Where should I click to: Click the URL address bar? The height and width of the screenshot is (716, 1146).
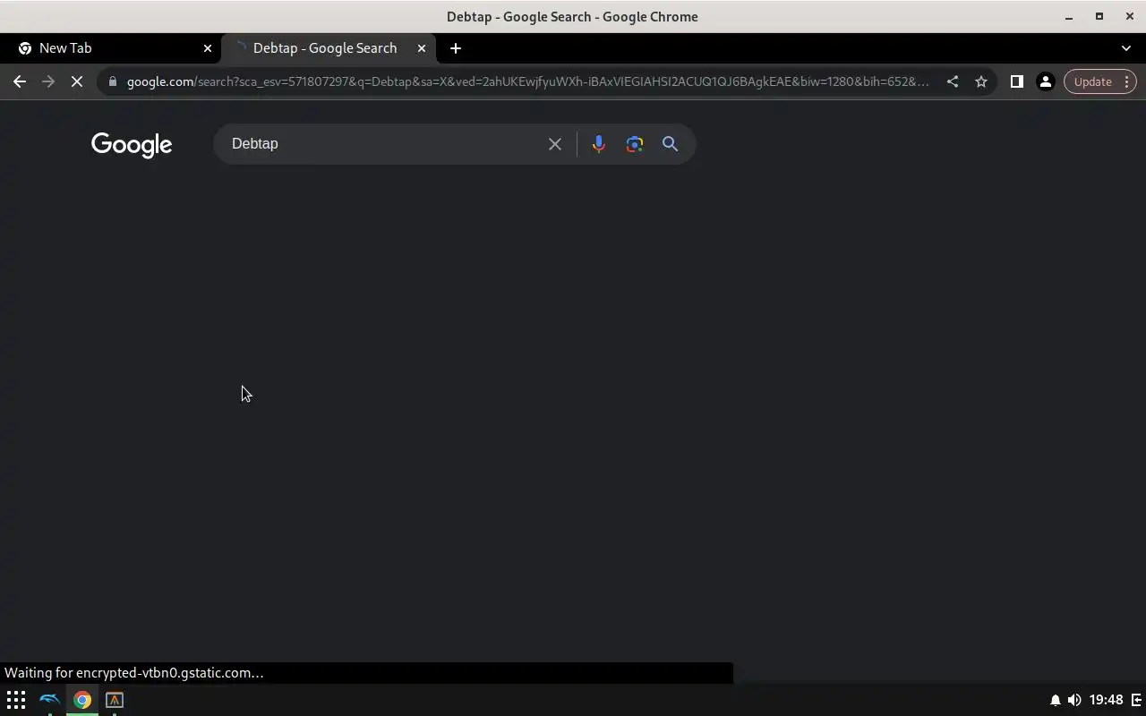click(x=527, y=81)
